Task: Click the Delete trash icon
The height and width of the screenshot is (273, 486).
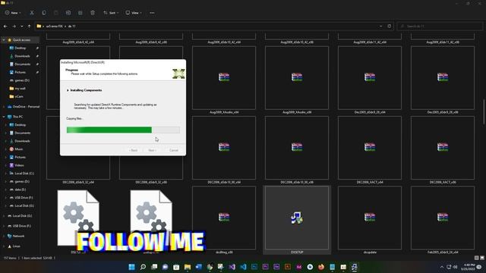Action: (93, 13)
